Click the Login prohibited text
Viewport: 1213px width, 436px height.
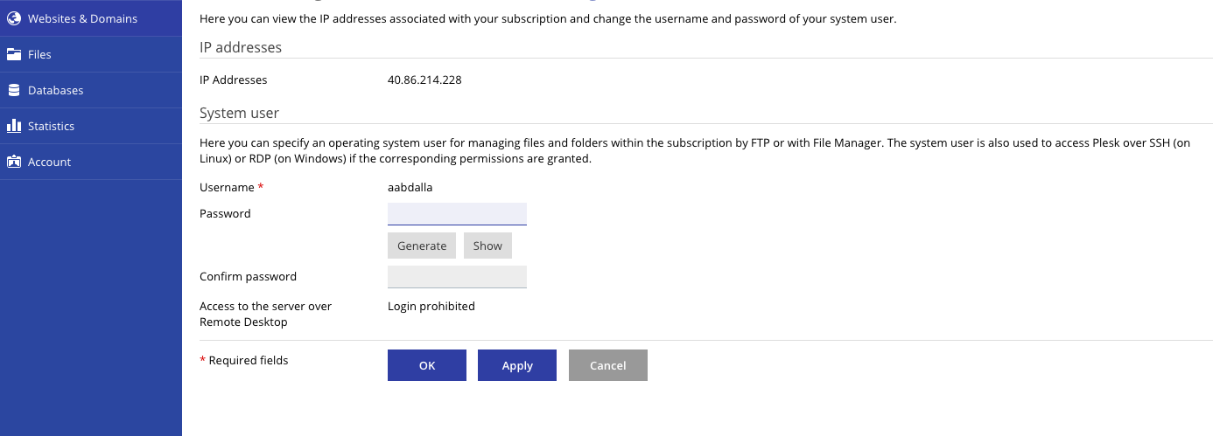pyautogui.click(x=431, y=306)
